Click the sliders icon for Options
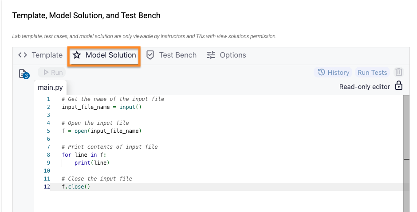The height and width of the screenshot is (212, 417). (211, 55)
